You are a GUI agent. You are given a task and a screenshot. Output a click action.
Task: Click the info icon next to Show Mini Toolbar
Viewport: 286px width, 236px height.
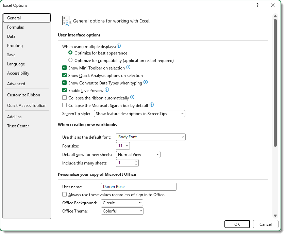[x=128, y=68]
